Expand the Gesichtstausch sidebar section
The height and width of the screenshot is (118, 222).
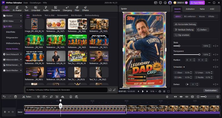click(12, 54)
